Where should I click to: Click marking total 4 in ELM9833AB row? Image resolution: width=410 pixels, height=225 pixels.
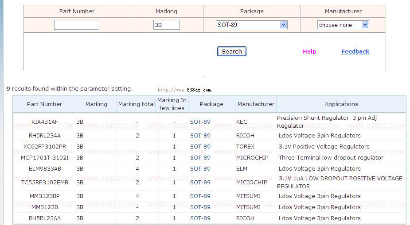(137, 169)
